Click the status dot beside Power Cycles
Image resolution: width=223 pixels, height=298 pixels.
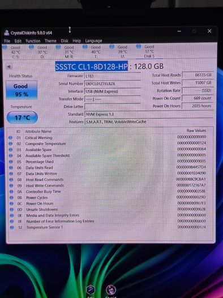click(11, 198)
